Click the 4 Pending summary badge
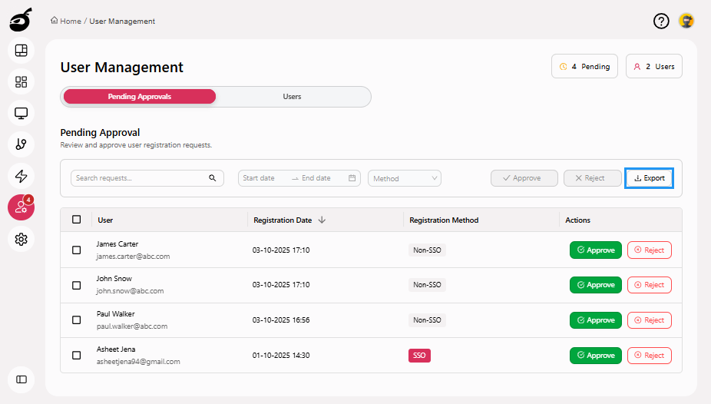711x404 pixels. 584,66
